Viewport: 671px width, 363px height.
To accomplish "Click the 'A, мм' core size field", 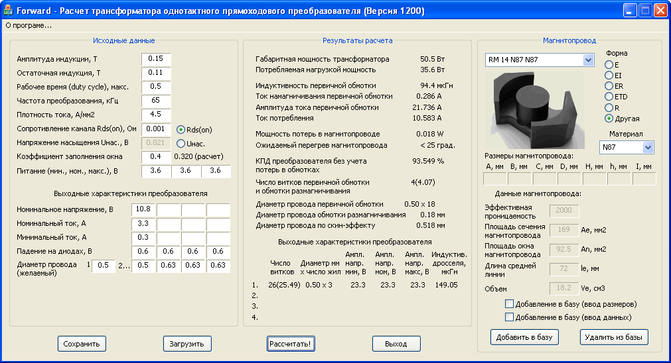I will (x=494, y=178).
